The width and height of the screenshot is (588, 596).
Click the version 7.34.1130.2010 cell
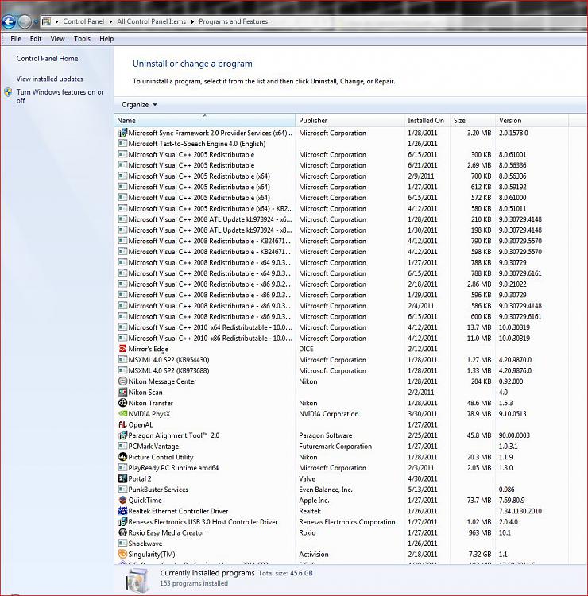[x=520, y=511]
